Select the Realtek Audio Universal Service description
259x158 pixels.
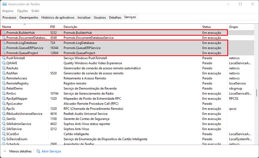pyautogui.click(x=86, y=114)
